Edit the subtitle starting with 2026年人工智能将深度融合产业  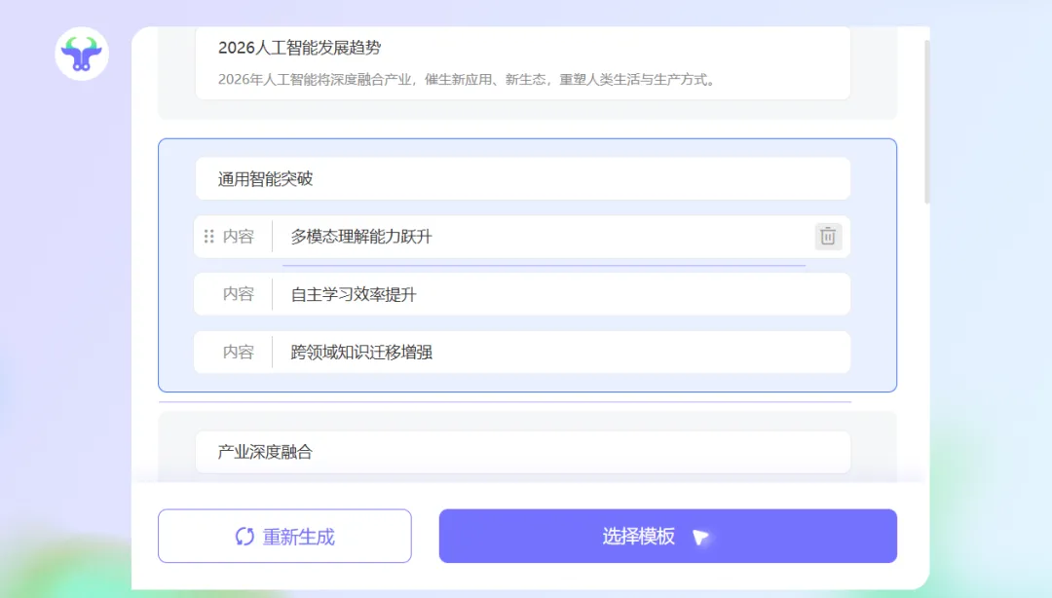click(x=467, y=79)
